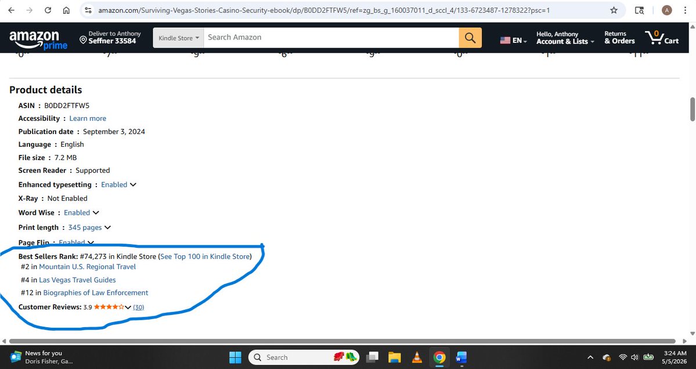
Task: Click the Enhanced typesetting Enabled link
Action: point(114,184)
